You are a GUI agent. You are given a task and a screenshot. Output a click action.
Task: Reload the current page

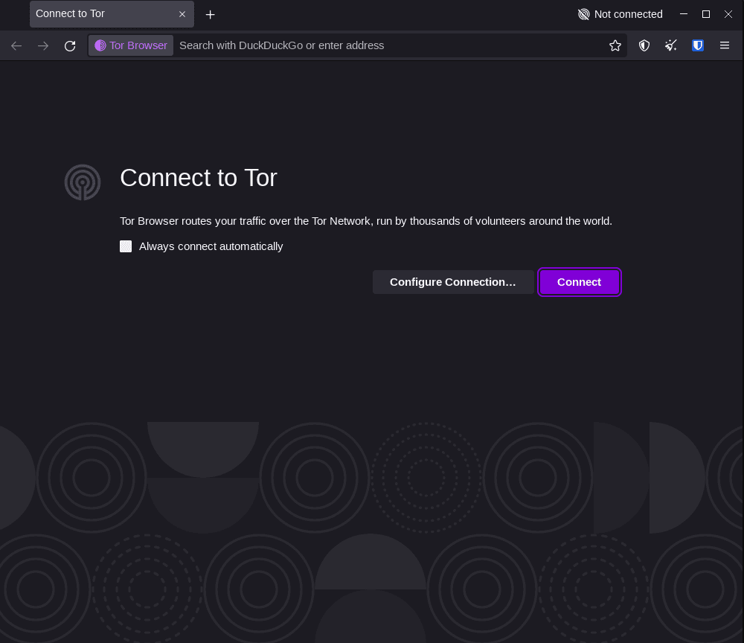[x=70, y=45]
